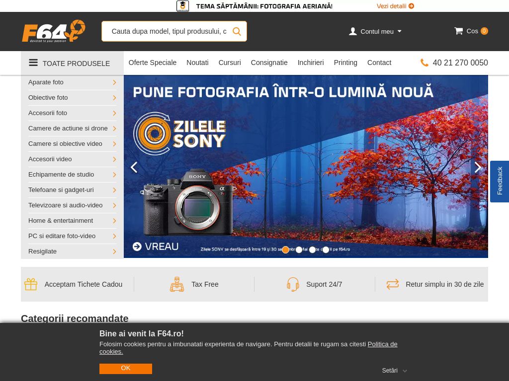
Task: Select the second carousel dot
Action: [299, 250]
